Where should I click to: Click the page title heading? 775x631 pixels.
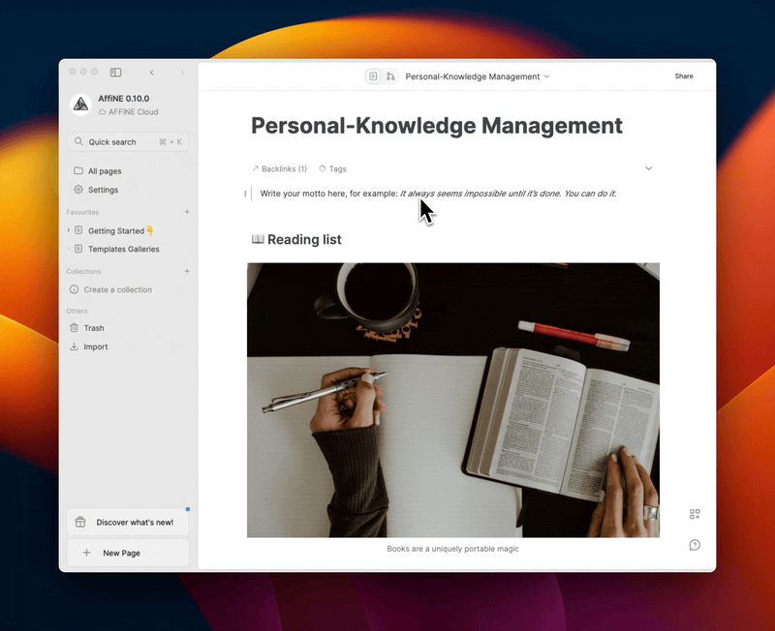point(437,126)
